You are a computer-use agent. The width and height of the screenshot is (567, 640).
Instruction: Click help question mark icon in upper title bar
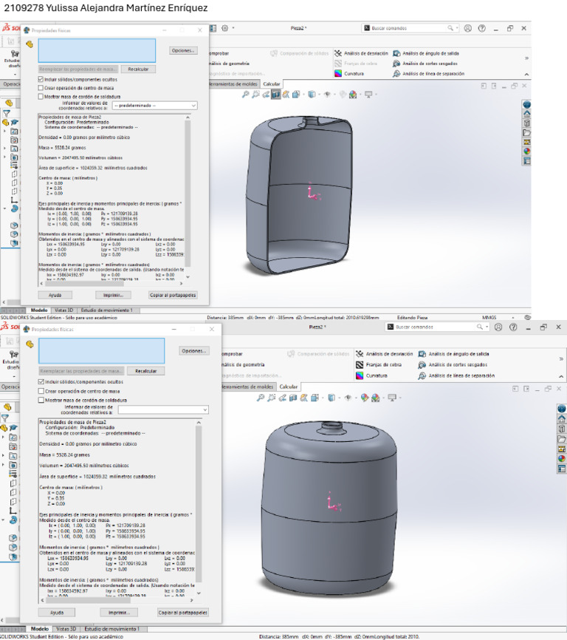481,28
